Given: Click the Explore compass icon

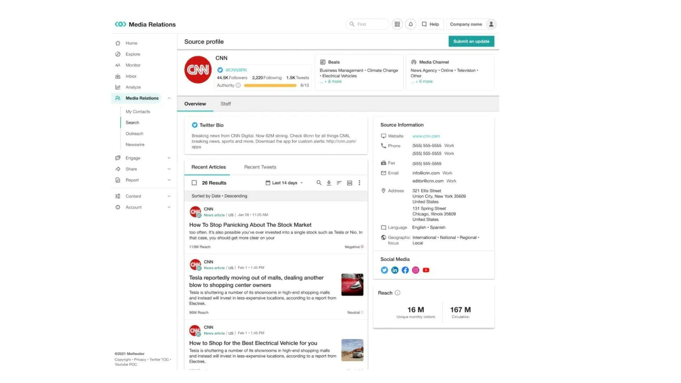Looking at the screenshot, I should [118, 54].
